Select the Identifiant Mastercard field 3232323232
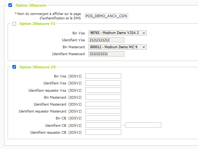This screenshot has width=198, height=149. pyautogui.click(x=106, y=54)
